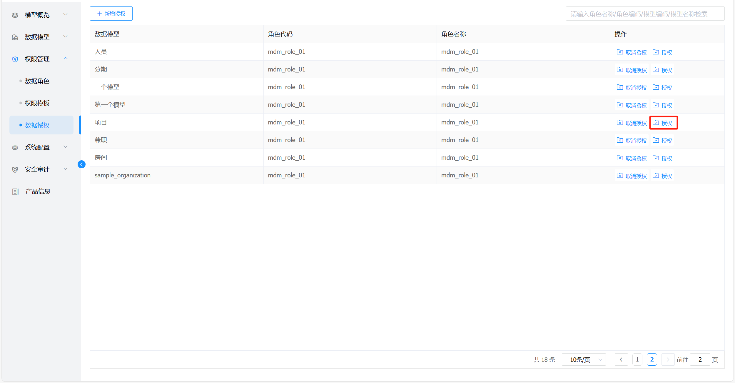Go to page 1 in pagination

click(637, 359)
